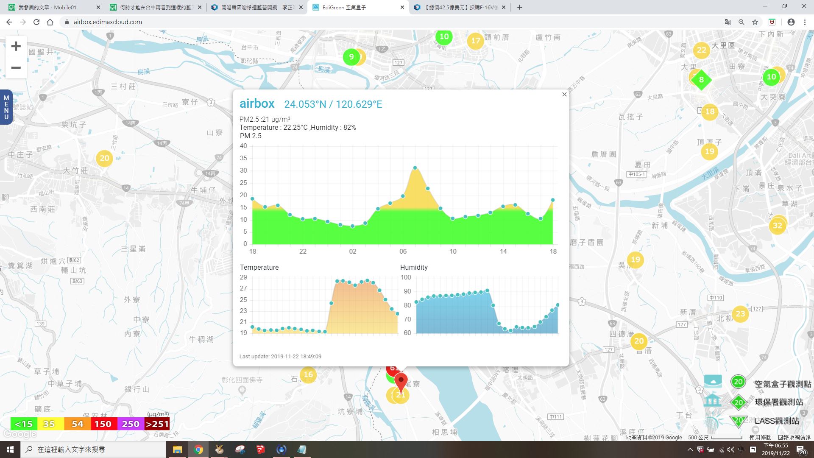
Task: Go back to previous page
Action: coord(9,22)
